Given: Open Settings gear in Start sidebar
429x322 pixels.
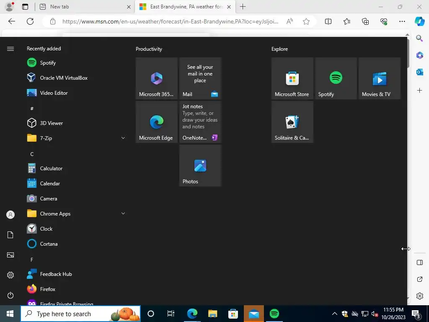Looking at the screenshot, I should coord(10,275).
